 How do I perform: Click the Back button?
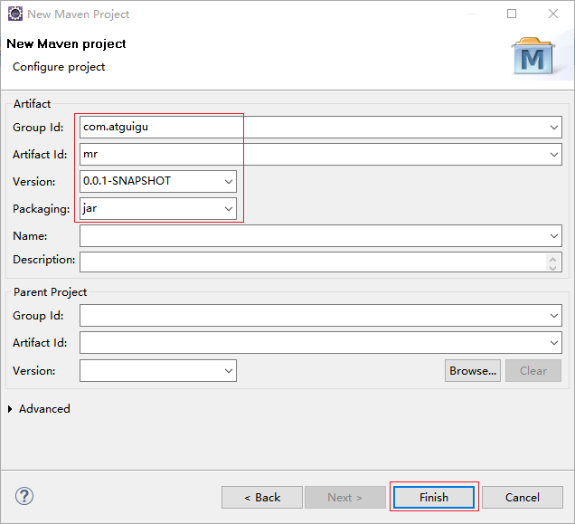tap(262, 497)
